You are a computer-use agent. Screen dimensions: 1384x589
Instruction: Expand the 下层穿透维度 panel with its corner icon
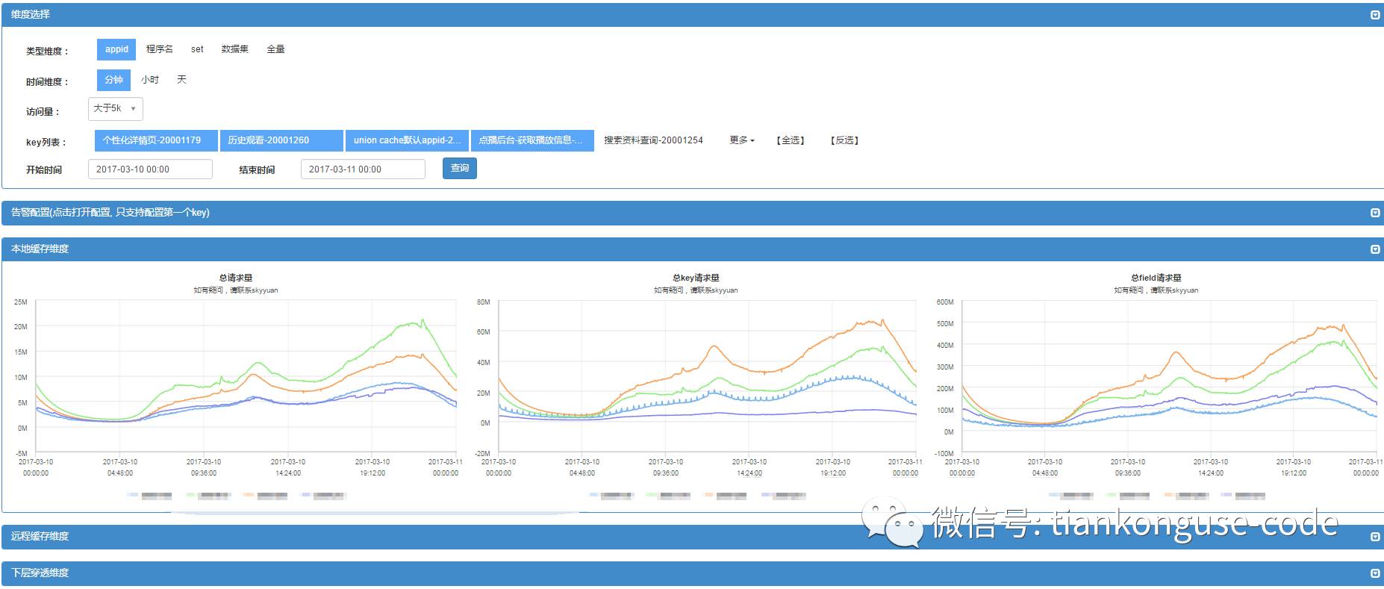coord(1375,573)
